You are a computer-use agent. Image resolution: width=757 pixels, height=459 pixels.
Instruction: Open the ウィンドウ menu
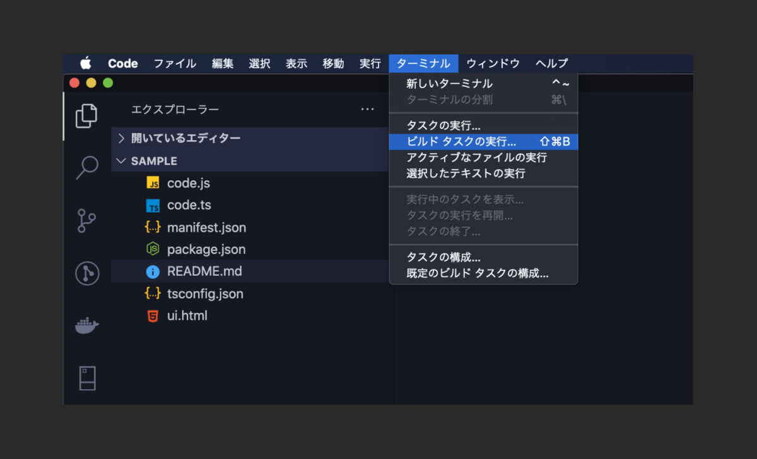493,63
